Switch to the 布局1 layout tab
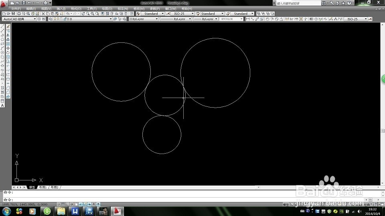 [43, 187]
